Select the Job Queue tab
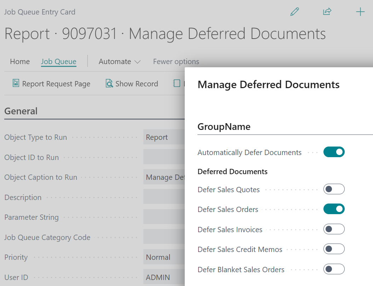 click(x=58, y=61)
